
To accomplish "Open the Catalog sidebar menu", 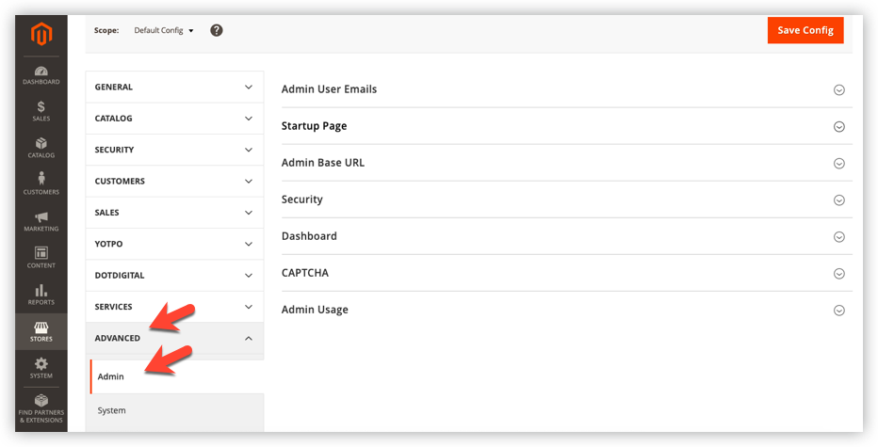I will (x=41, y=149).
